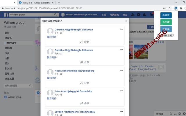Open options for John McDonaldsky post
Screen dimensions: 186x116
click(121, 91)
